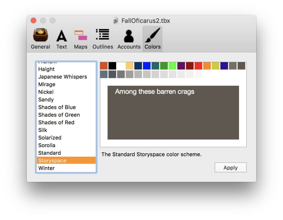Viewport: 283px width, 220px height.
Task: Open the Text settings pane
Action: pyautogui.click(x=62, y=38)
